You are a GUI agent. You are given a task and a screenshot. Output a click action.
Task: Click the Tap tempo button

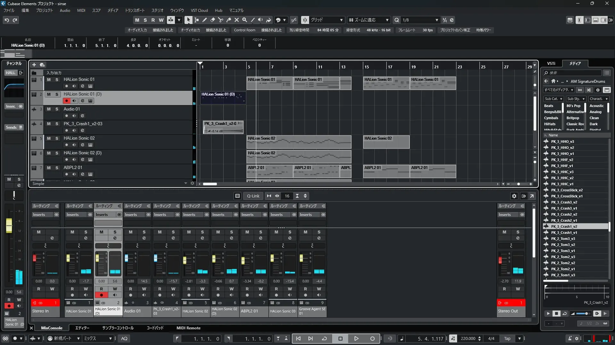[x=507, y=339]
